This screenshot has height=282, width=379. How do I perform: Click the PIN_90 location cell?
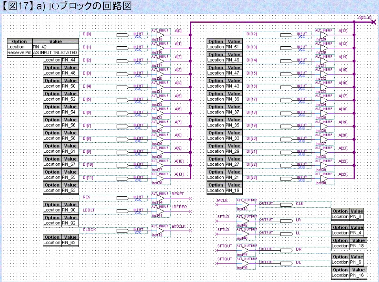70,210
